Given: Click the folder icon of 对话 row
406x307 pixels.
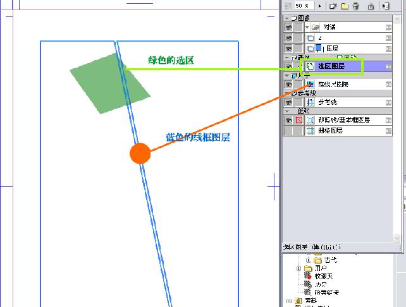Looking at the screenshot, I should [315, 27].
